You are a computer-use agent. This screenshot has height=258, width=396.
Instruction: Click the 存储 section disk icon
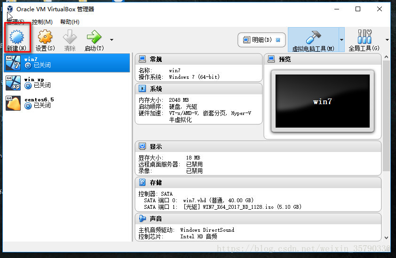pyautogui.click(x=142, y=182)
